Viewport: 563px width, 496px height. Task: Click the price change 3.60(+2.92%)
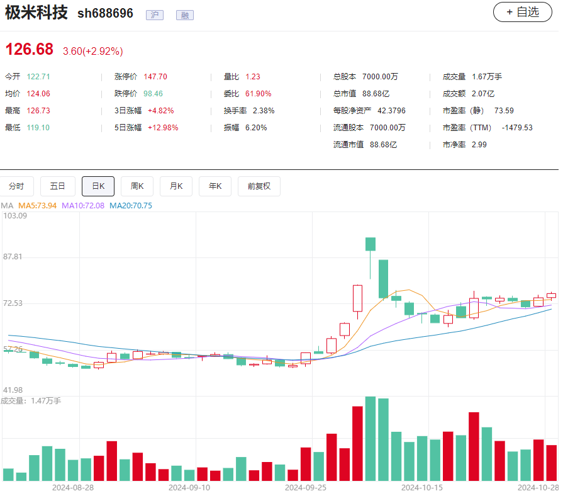(93, 52)
